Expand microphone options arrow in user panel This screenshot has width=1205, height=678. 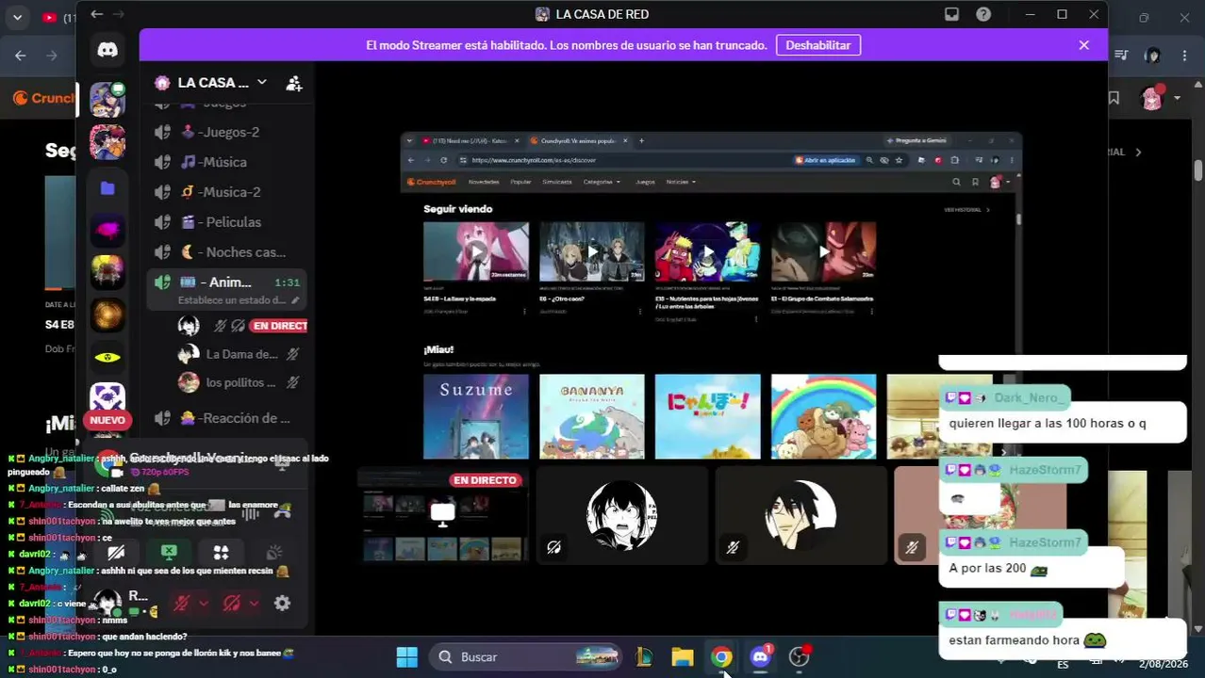point(203,603)
